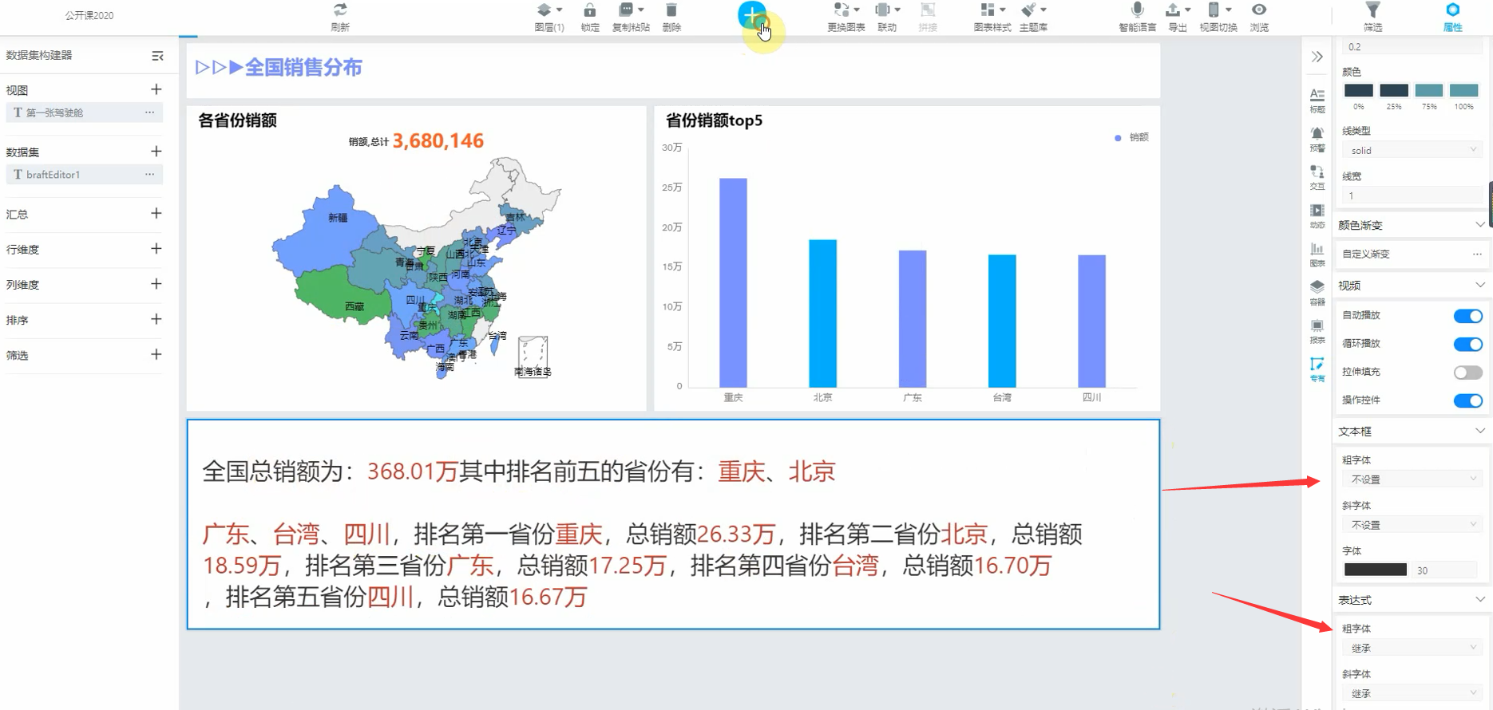
Task: Open the 动态 animation panel icon
Action: tap(1317, 211)
